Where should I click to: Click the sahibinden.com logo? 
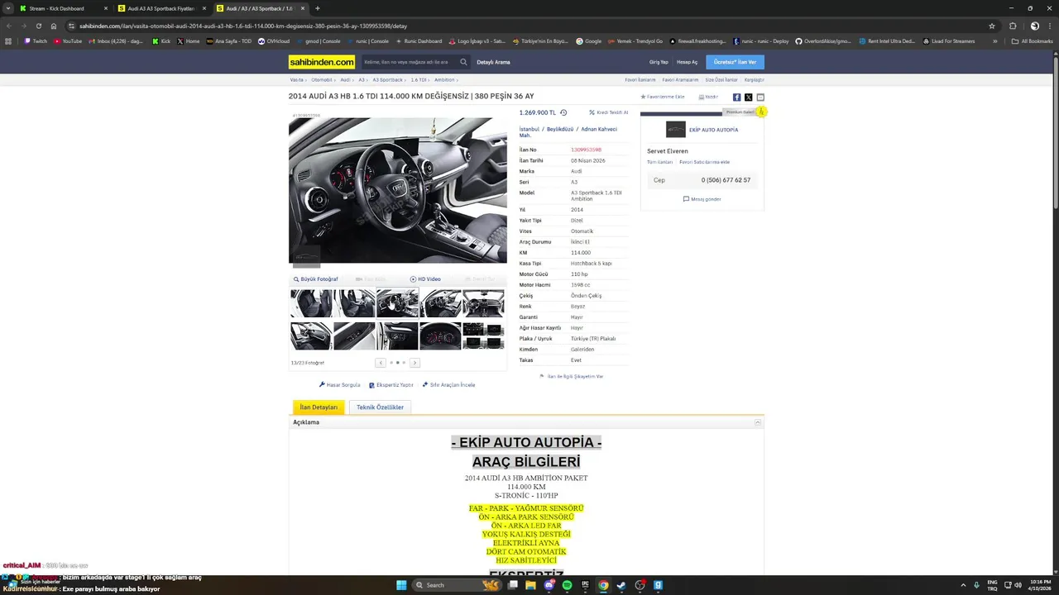click(x=322, y=62)
